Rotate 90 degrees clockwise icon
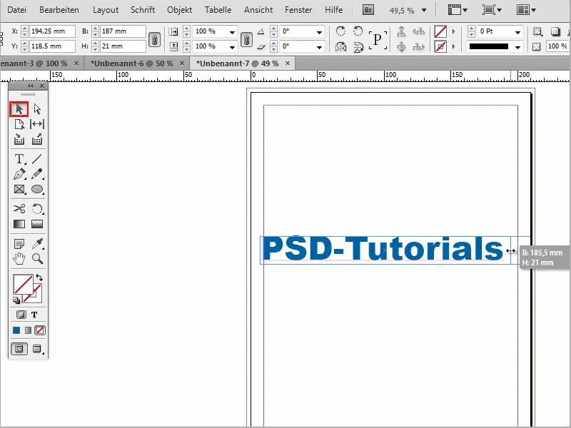Viewport: 571px width, 428px height. (x=340, y=31)
